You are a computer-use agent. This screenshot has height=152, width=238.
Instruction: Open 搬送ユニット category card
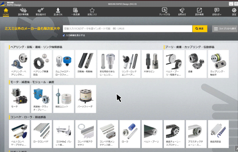point(63,99)
